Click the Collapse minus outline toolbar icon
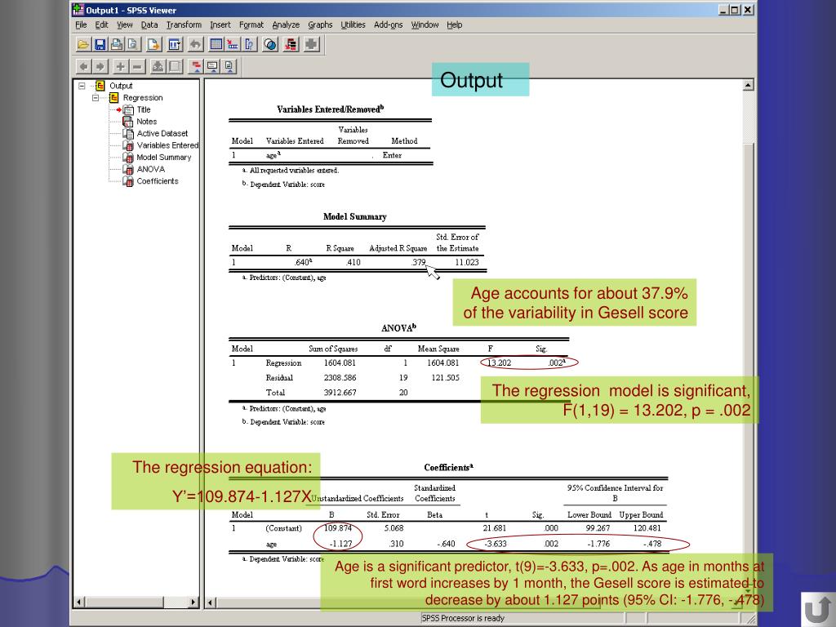 [137, 67]
